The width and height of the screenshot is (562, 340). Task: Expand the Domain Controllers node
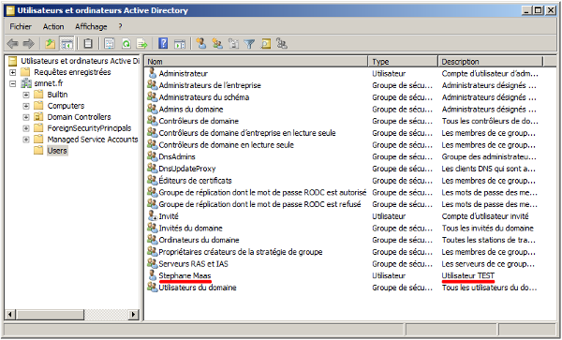pos(26,117)
